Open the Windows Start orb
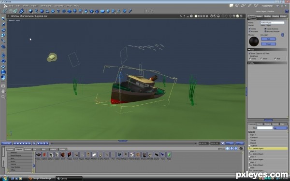Image resolution: width=290 pixels, height=181 pixels. tap(5, 178)
